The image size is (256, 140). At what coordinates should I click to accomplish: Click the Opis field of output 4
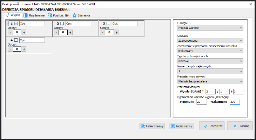pyautogui.click(x=32, y=40)
